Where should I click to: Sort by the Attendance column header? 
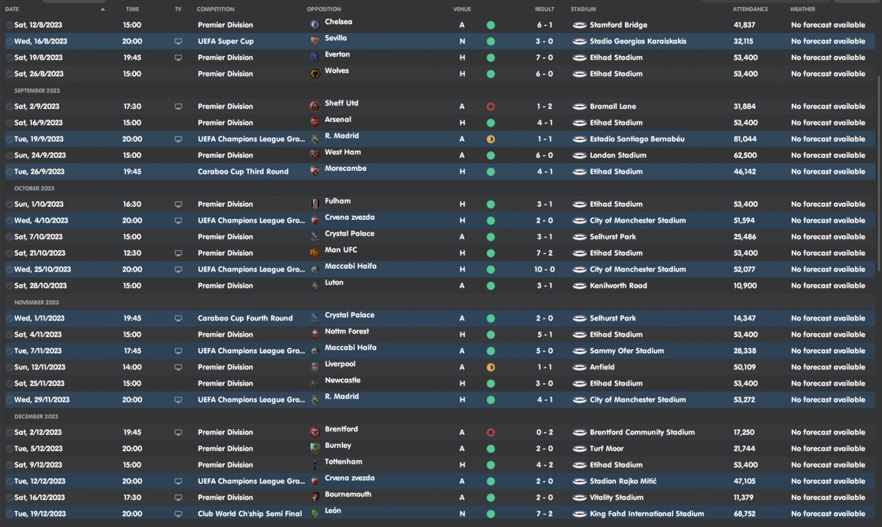pos(750,10)
